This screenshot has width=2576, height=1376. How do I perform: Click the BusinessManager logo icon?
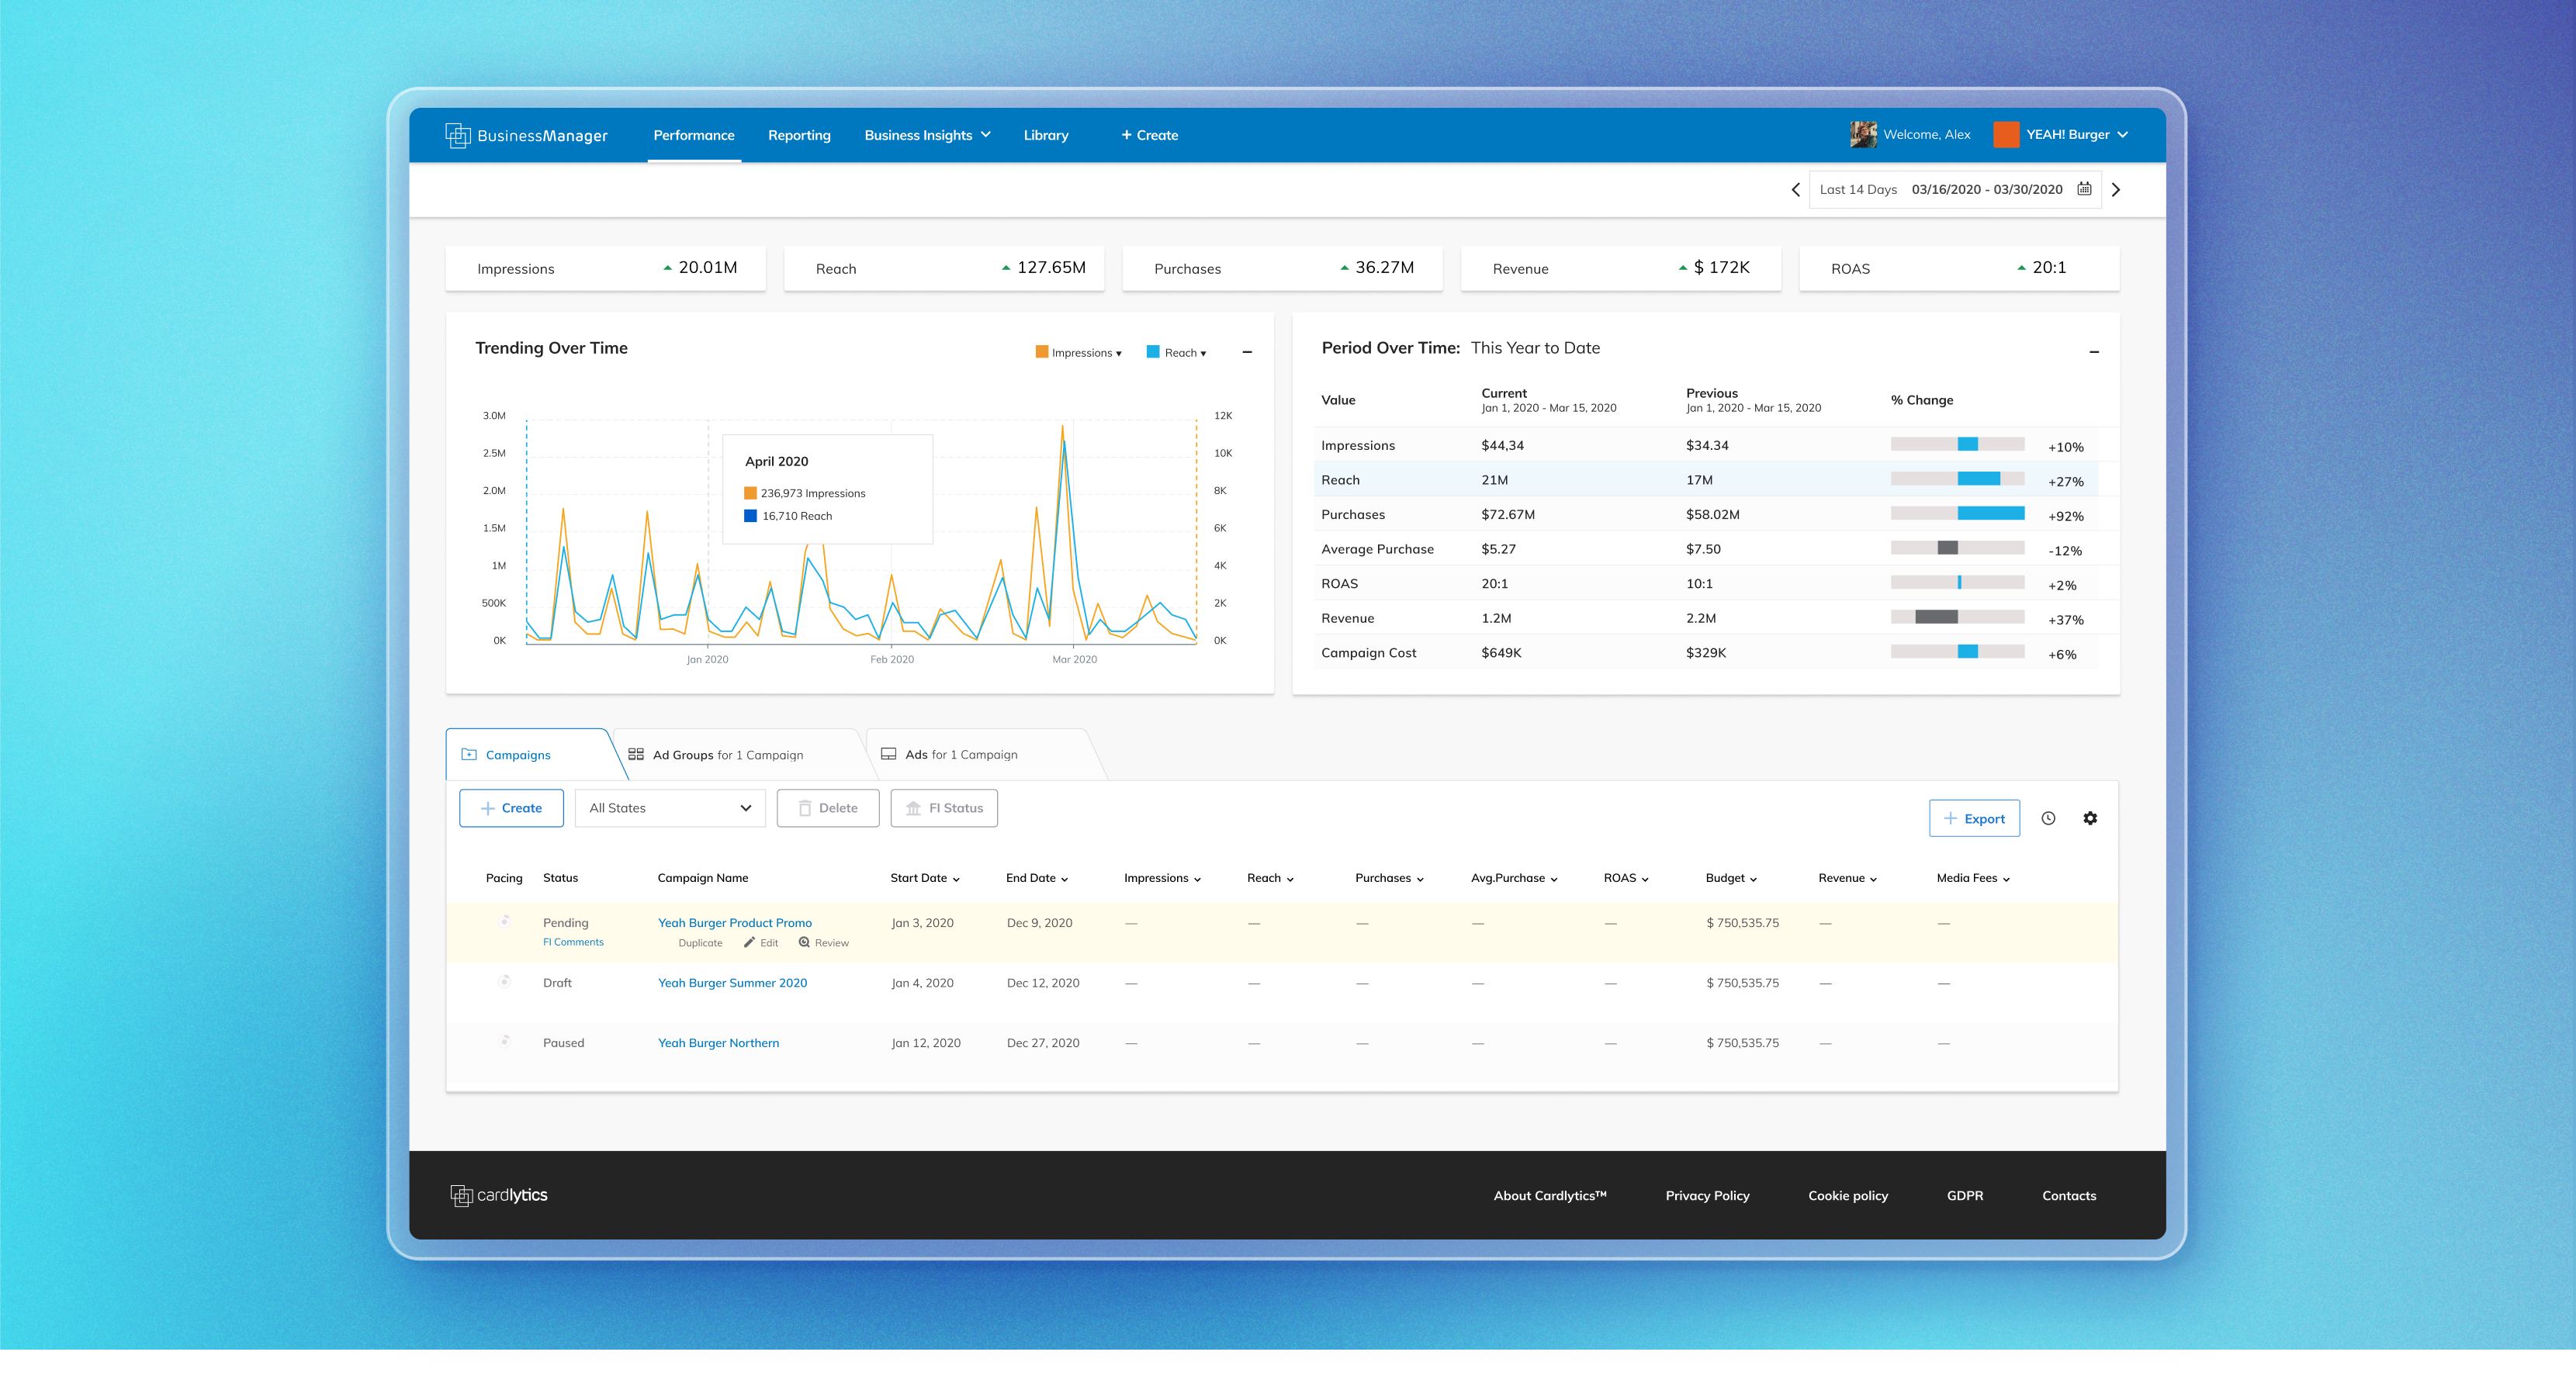457,135
